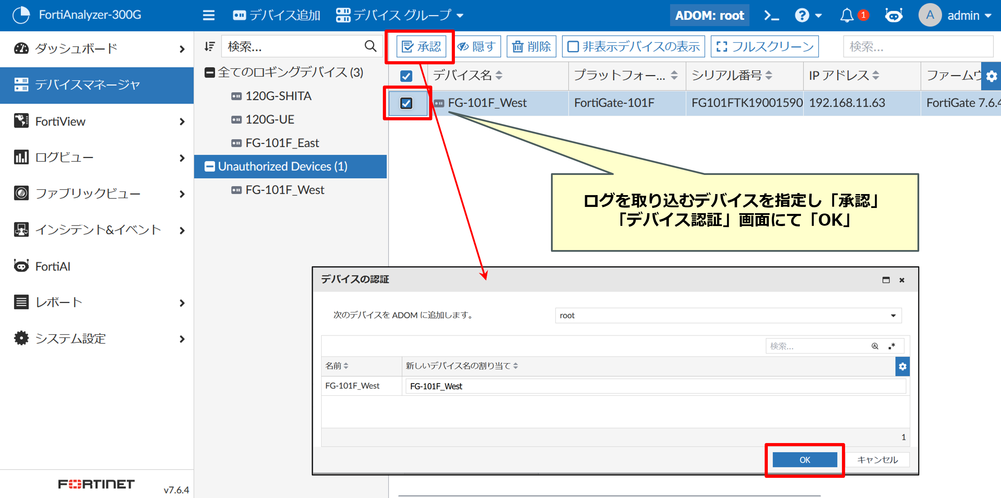Open システム設定 sidebar menu

(70, 339)
